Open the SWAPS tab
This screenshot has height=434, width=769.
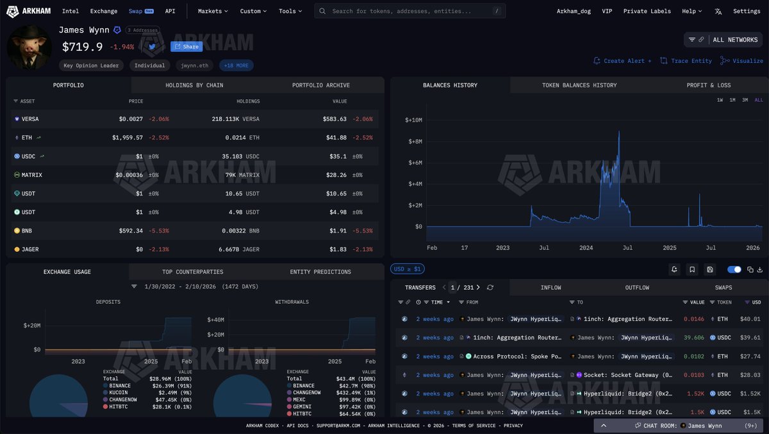[724, 288]
